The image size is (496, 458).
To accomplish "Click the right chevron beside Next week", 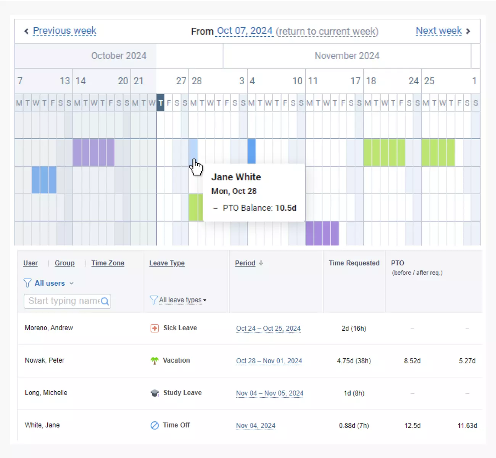I will point(468,31).
